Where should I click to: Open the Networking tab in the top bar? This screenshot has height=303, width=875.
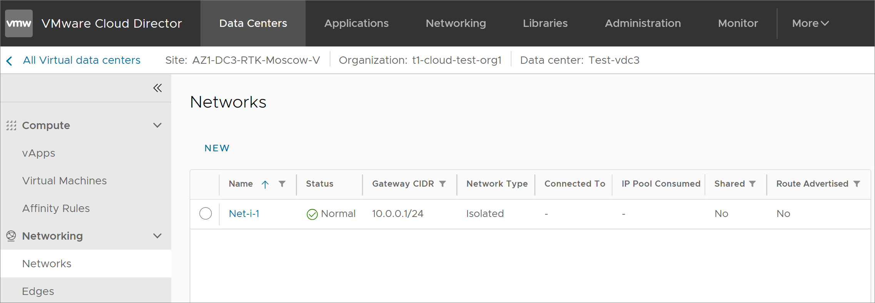coord(456,23)
